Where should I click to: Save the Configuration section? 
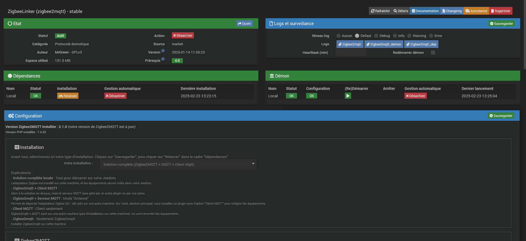pos(501,116)
